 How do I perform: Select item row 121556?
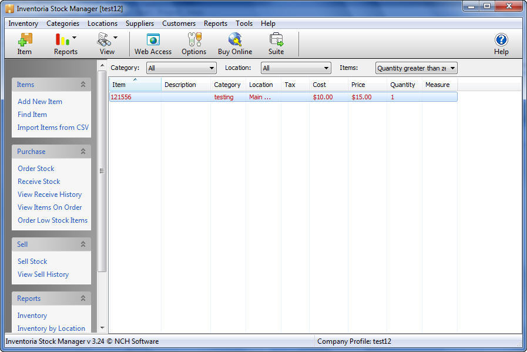[283, 97]
